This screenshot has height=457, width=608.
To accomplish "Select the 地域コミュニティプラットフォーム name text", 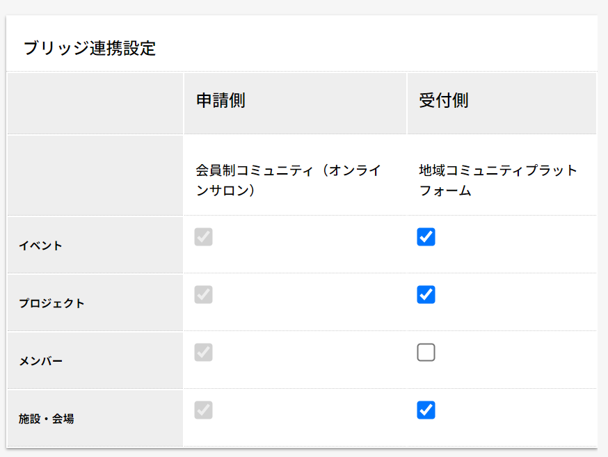I will (x=497, y=181).
